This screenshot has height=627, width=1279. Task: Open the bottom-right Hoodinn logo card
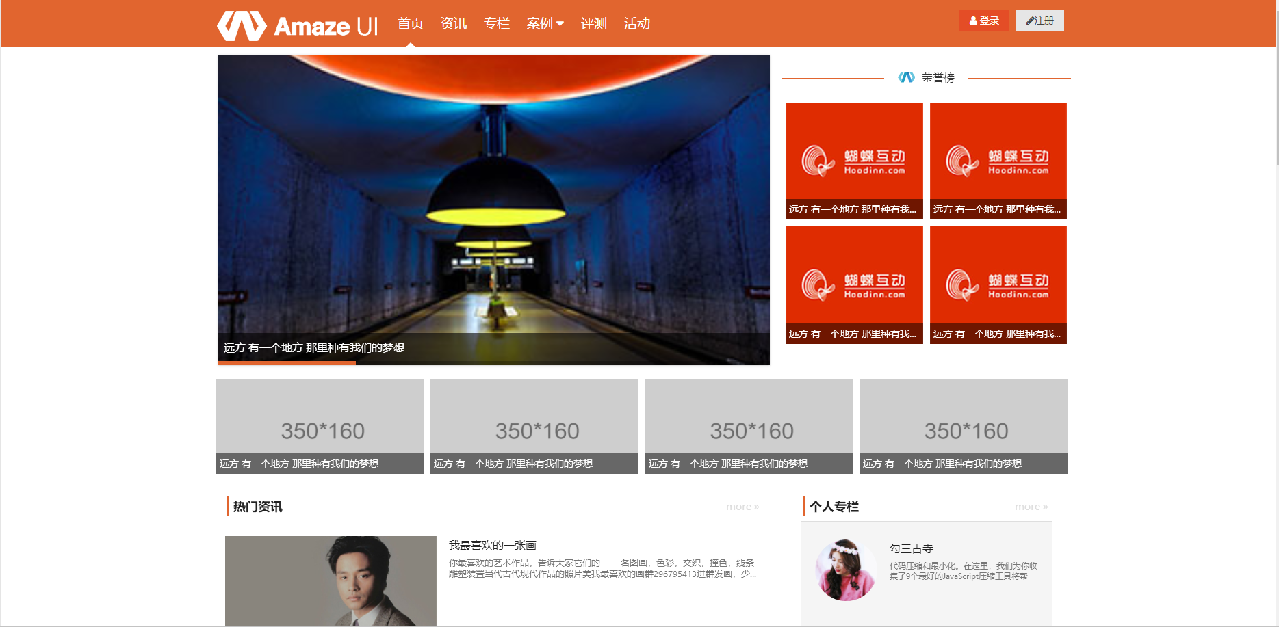998,284
